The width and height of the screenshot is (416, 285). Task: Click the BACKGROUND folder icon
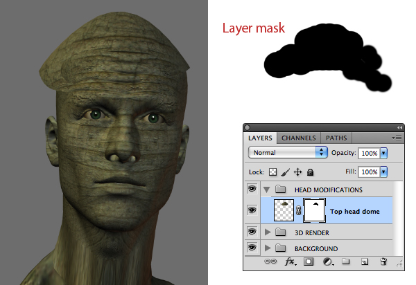(x=280, y=248)
